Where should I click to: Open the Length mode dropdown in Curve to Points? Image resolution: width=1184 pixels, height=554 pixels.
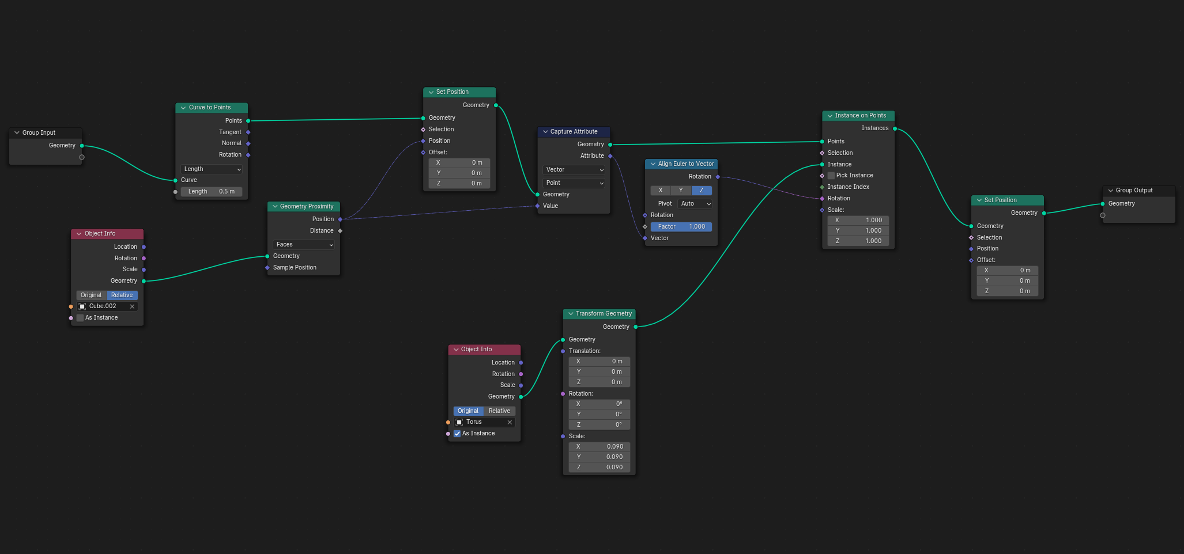point(212,169)
